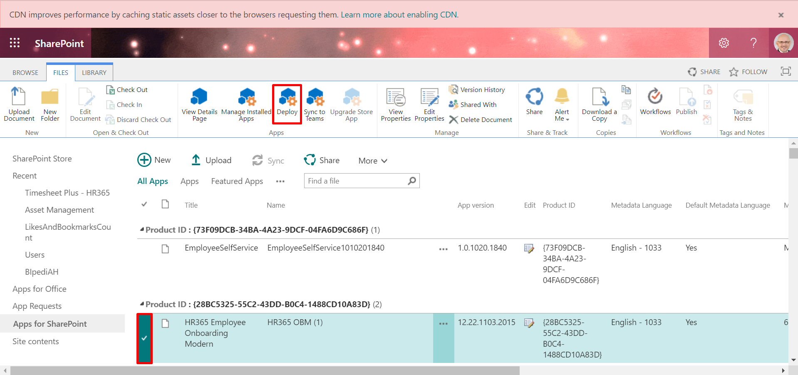Open SharePoint Store in the sidebar

pos(42,159)
